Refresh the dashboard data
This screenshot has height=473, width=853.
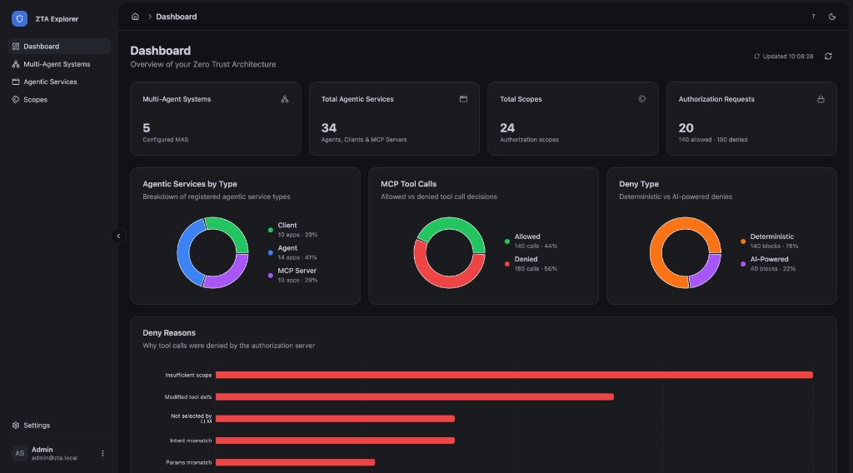point(828,56)
